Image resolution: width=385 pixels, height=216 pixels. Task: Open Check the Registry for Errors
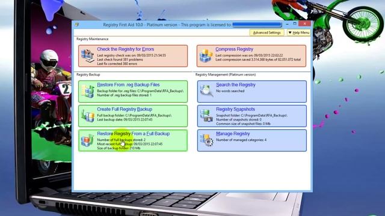(x=126, y=49)
